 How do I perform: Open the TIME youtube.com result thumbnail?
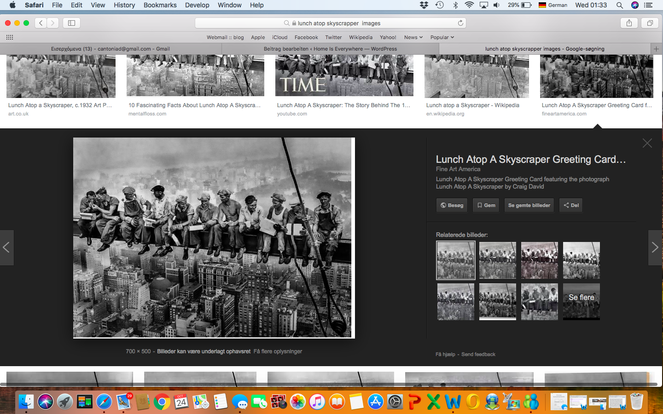point(344,75)
